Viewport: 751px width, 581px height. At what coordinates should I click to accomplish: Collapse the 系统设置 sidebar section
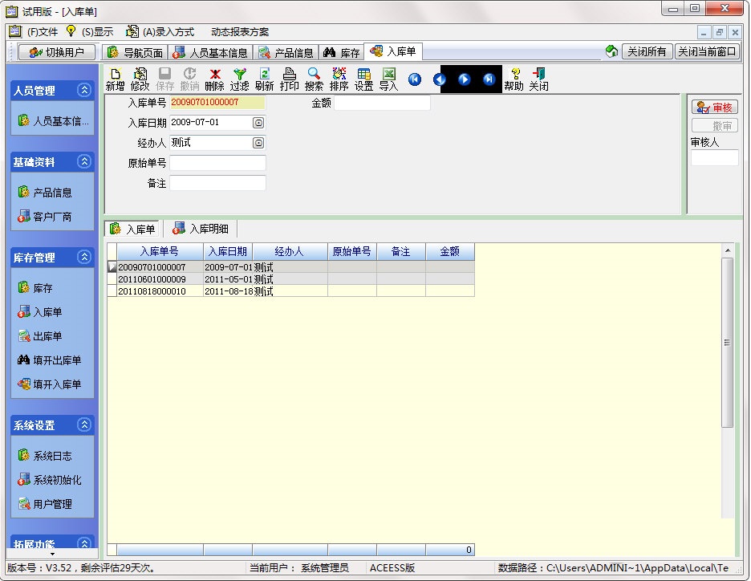click(83, 425)
